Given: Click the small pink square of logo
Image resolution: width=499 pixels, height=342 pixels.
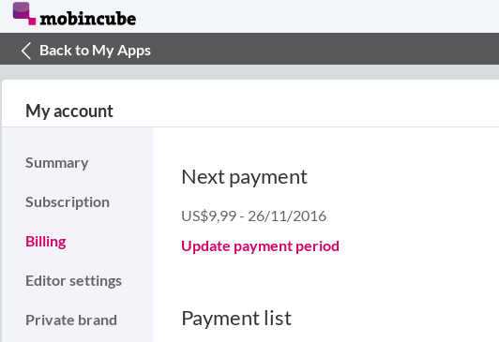Looking at the screenshot, I should point(32,22).
